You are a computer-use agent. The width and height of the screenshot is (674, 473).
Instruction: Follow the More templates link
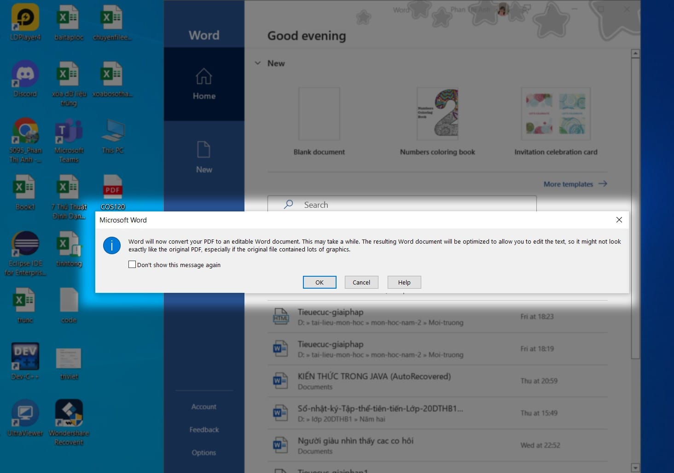tap(575, 184)
